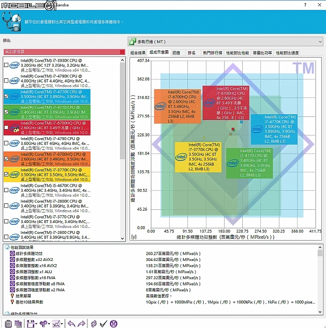Click the floppy disk save icon
Image resolution: width=326 pixels, height=328 pixels.
tap(30, 323)
